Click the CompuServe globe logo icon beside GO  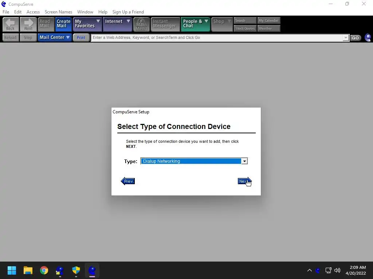click(368, 38)
